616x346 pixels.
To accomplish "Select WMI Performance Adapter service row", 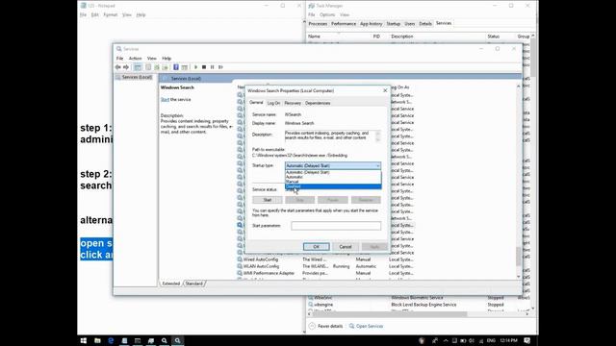I will coord(325,273).
